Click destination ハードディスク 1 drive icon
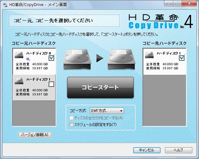The image size is (199, 159). [x=149, y=55]
